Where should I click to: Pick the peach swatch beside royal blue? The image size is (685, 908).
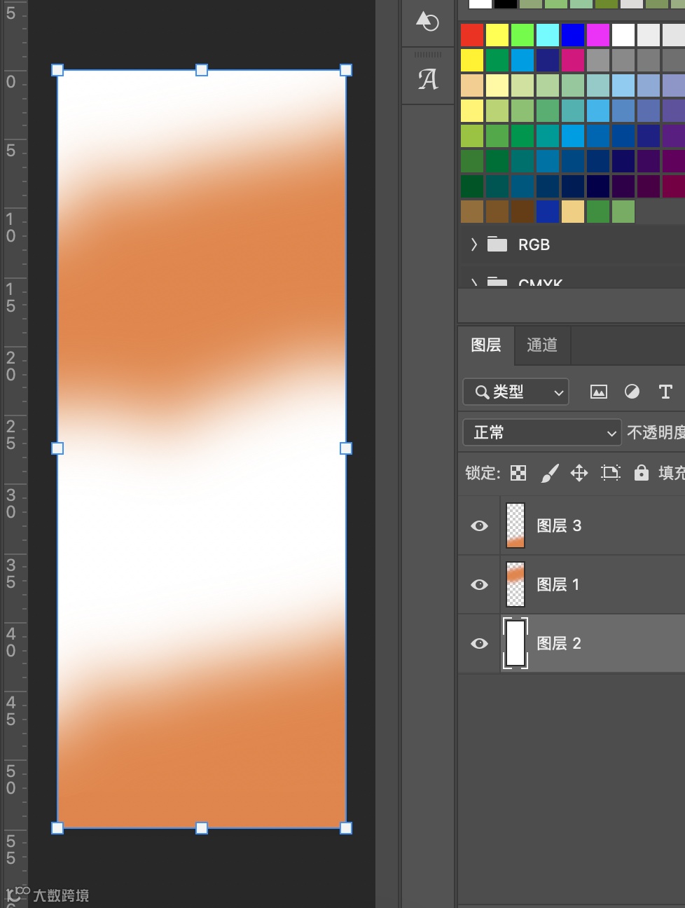573,212
